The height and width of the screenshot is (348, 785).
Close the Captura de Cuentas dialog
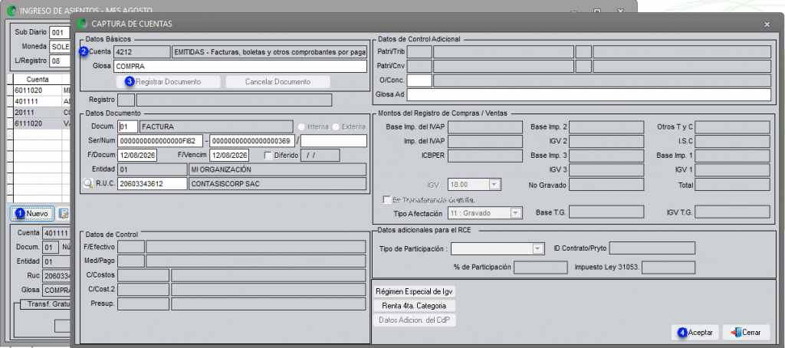767,24
